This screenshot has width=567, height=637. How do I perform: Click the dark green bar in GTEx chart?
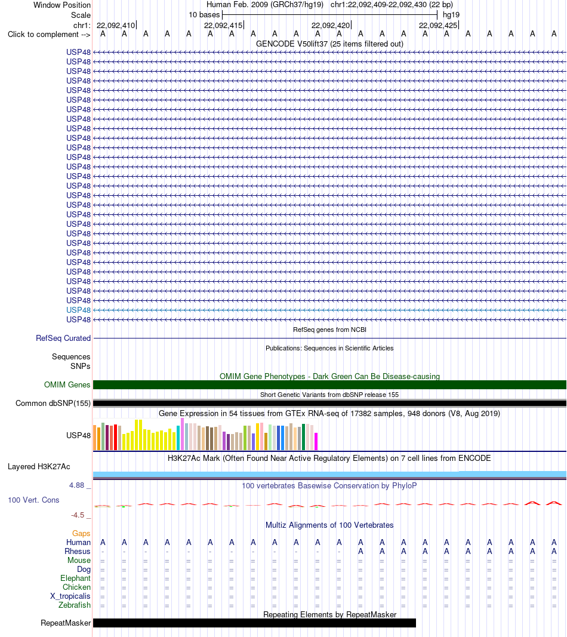[x=303, y=437]
